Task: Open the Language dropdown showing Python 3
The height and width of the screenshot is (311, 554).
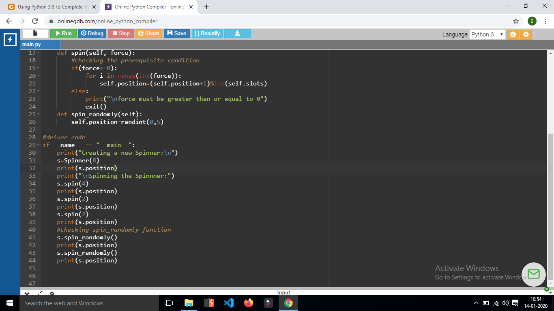Action: (x=487, y=34)
